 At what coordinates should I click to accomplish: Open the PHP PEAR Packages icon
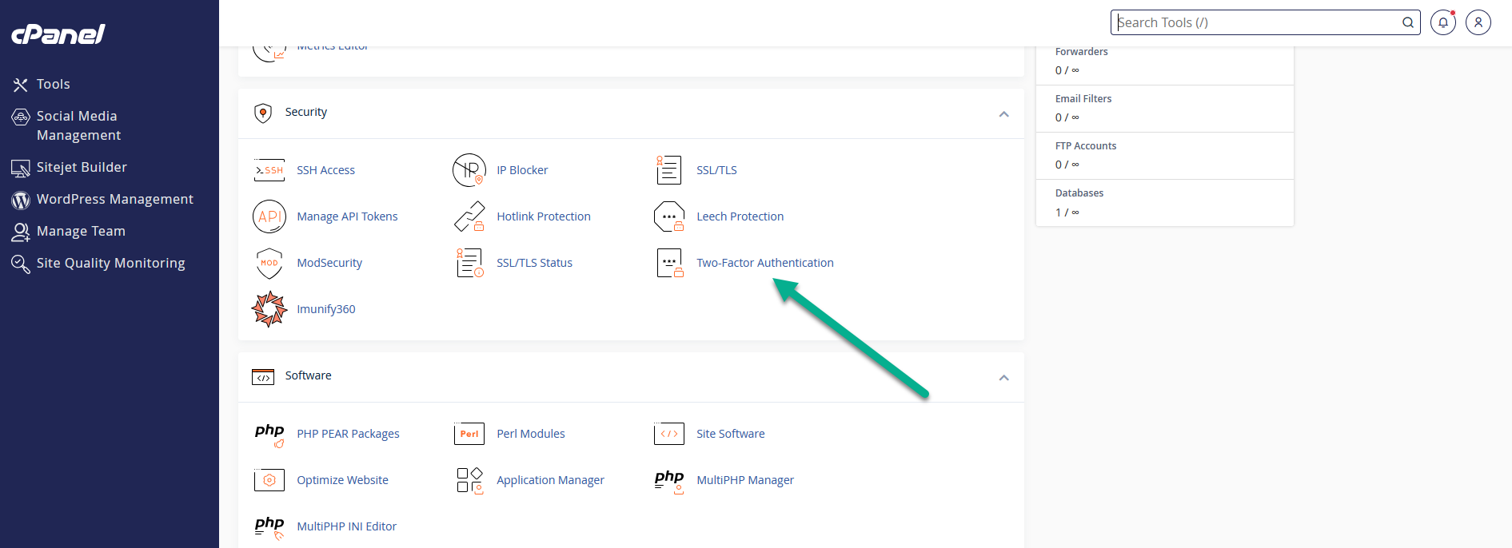point(269,434)
